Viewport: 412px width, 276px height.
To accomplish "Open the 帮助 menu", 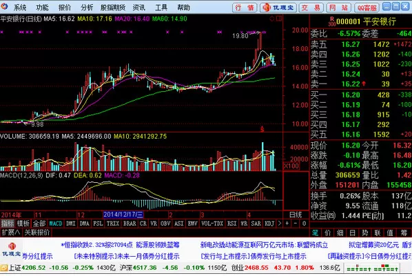I will coord(183,8).
